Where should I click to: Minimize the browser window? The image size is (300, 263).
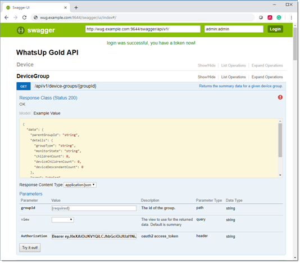coord(274,5)
